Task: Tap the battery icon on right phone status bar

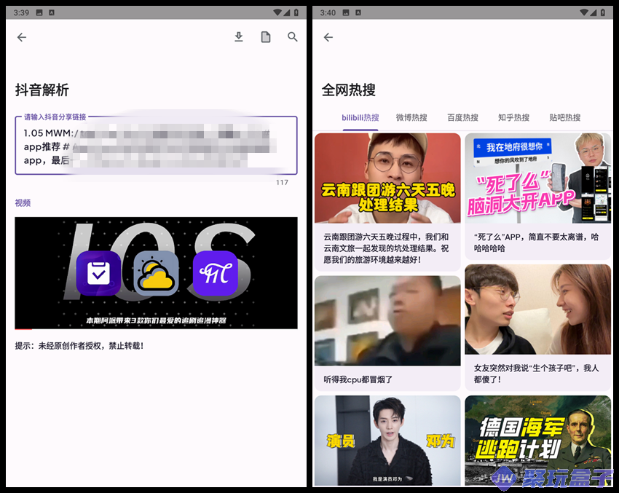Action: (x=603, y=12)
